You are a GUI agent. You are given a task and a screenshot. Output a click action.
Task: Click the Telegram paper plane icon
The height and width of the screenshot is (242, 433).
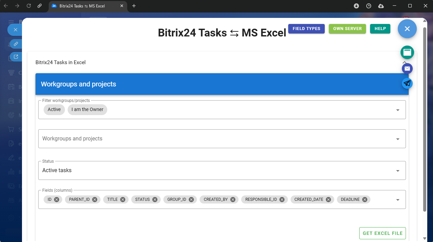pyautogui.click(x=407, y=83)
